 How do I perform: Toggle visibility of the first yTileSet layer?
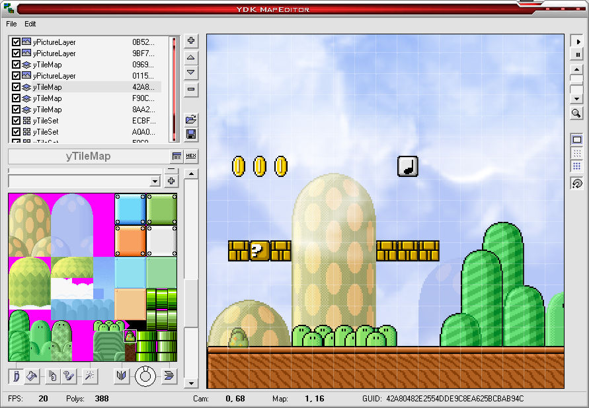pos(17,121)
